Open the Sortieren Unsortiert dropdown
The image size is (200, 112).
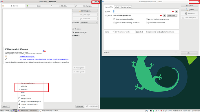[x=89, y=23]
